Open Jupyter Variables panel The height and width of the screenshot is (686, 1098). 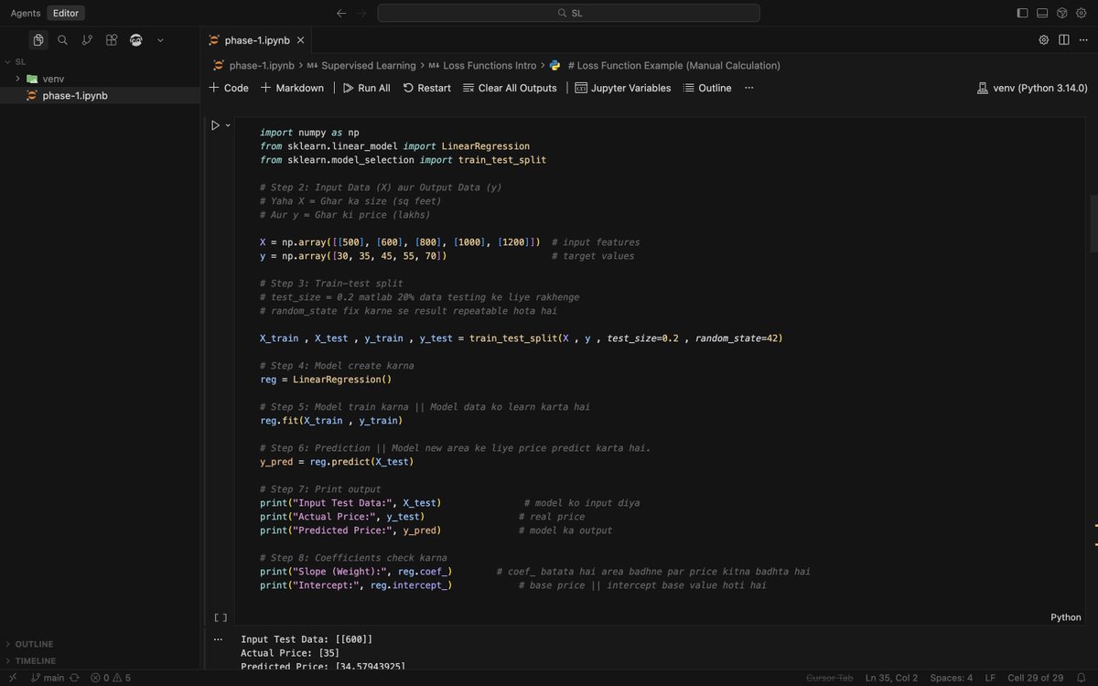tap(623, 88)
